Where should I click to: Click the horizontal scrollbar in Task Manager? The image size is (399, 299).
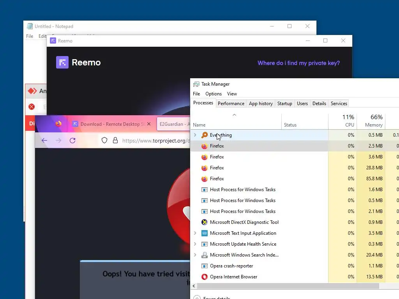point(288,286)
